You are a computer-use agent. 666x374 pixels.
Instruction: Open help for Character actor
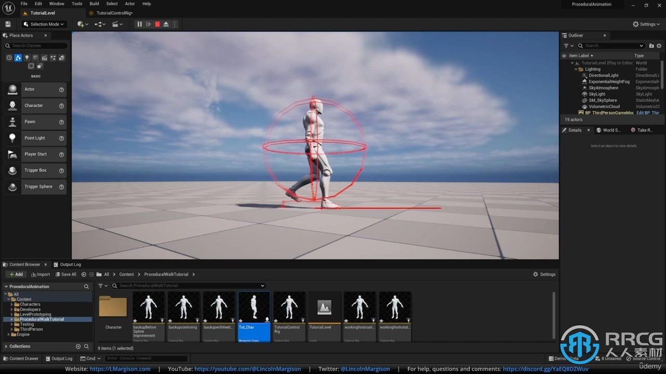point(61,106)
